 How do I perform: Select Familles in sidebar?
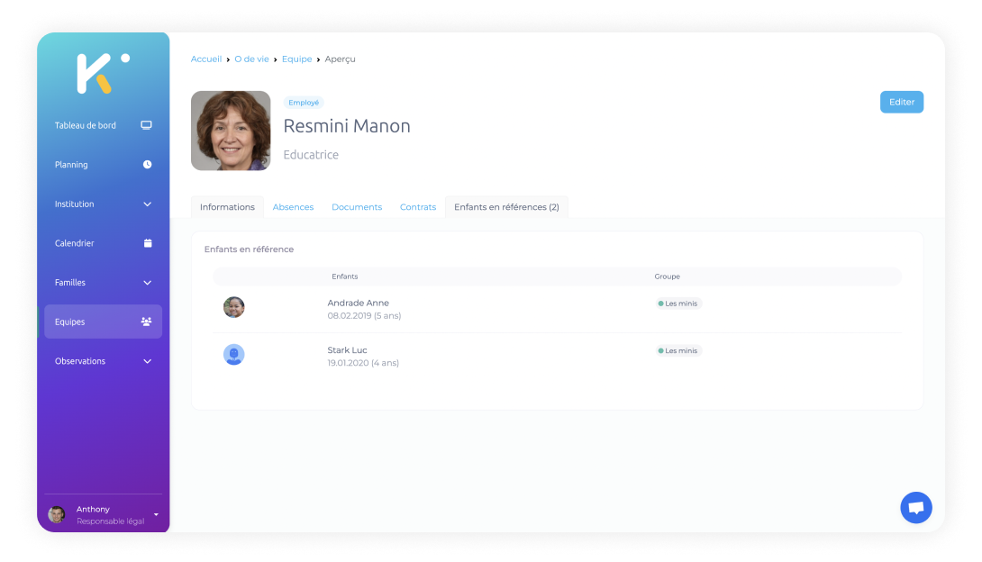[104, 282]
